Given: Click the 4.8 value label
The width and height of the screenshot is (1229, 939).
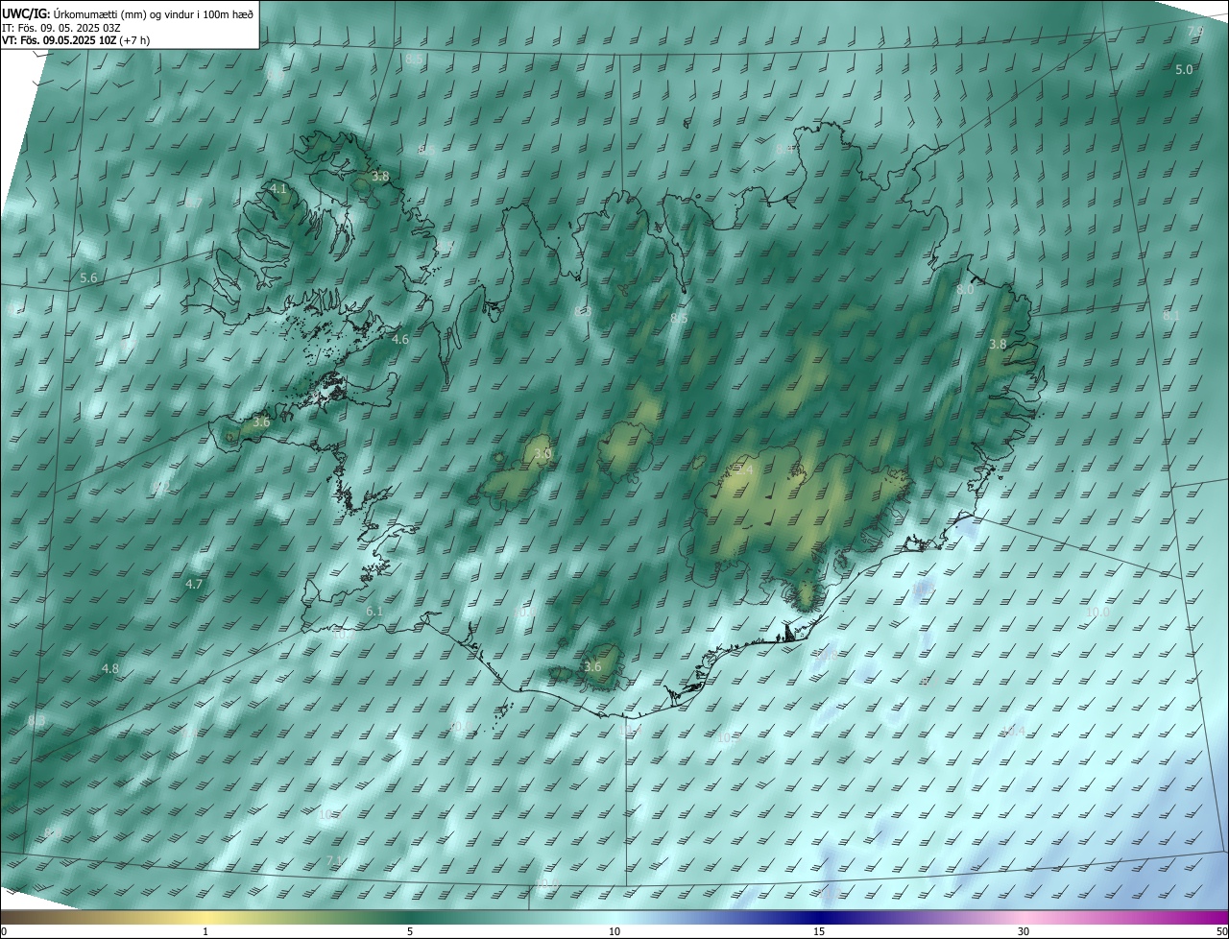Looking at the screenshot, I should [x=110, y=668].
